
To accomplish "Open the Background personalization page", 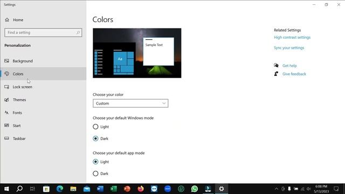I will point(43,61).
